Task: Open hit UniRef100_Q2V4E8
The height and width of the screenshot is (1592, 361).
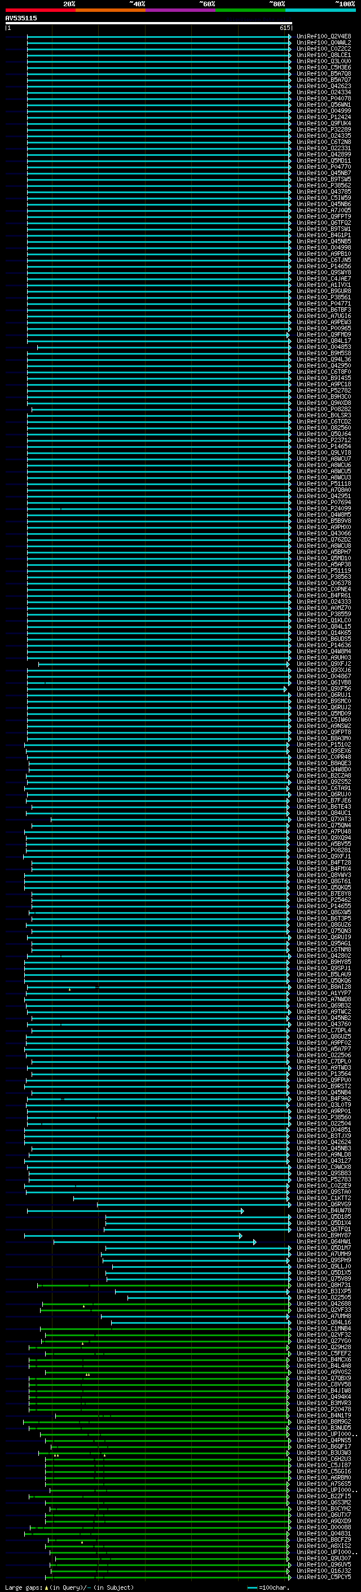Action: pos(324,37)
